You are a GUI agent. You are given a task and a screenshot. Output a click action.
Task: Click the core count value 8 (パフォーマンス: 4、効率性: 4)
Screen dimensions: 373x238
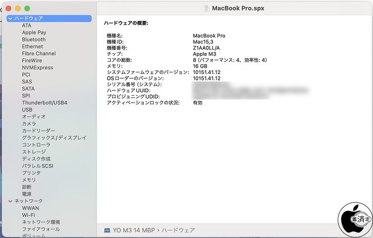(x=230, y=60)
